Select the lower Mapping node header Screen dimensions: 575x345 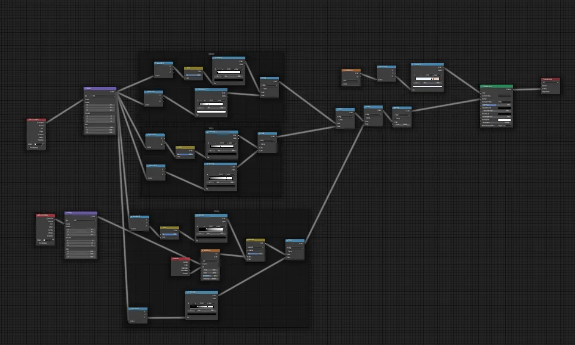click(x=79, y=213)
